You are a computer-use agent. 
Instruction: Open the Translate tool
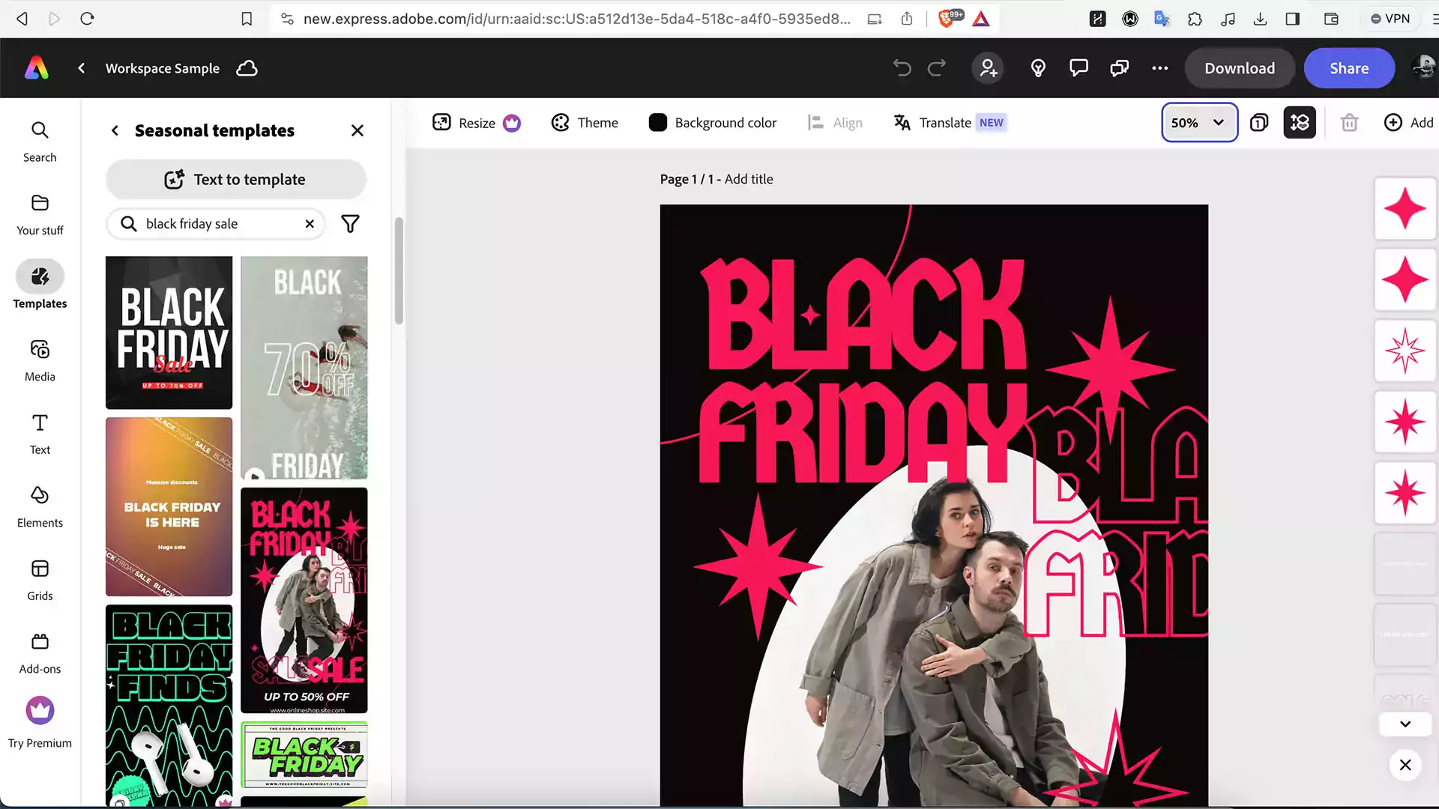[949, 123]
